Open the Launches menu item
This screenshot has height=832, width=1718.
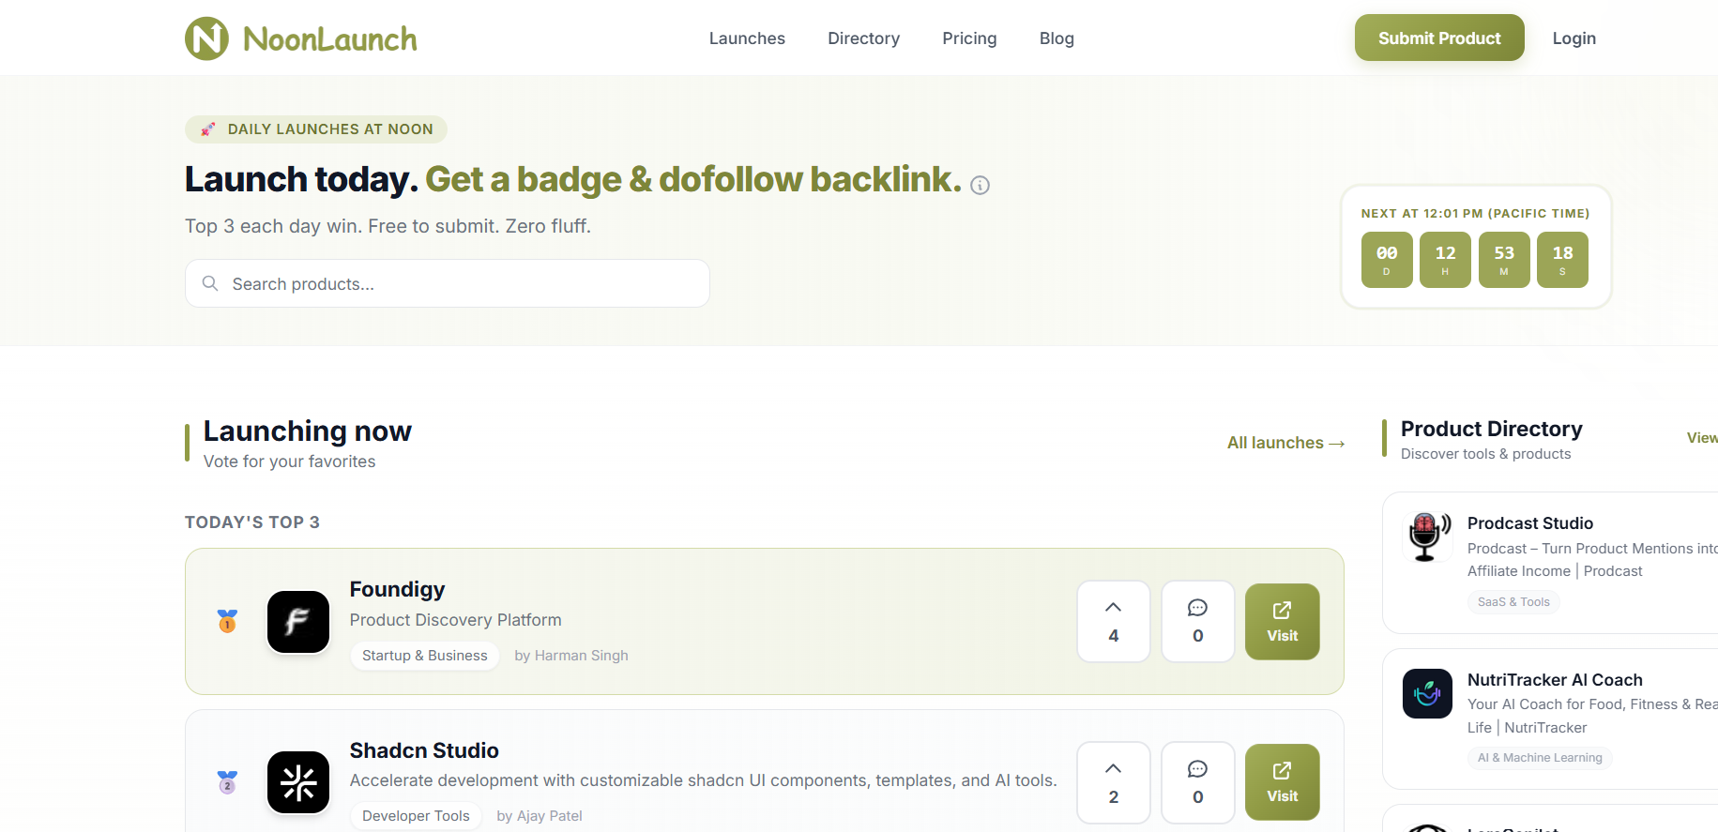click(x=747, y=38)
